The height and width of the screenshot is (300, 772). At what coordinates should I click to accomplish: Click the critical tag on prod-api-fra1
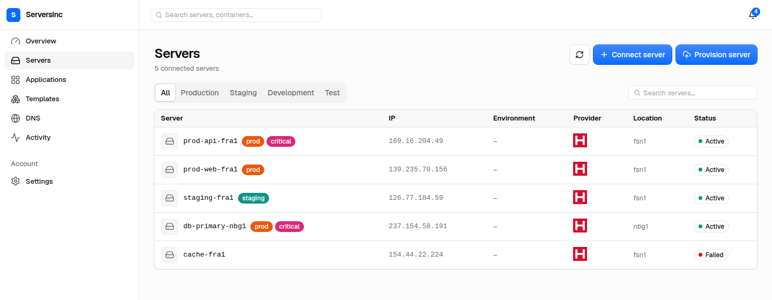[x=281, y=141]
